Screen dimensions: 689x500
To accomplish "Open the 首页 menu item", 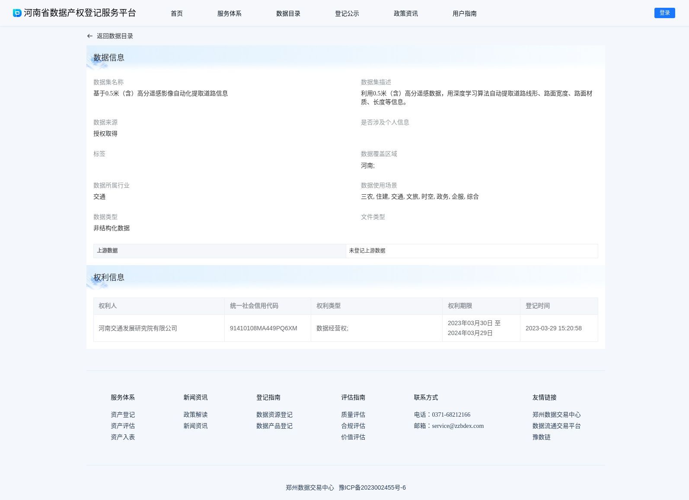I will [x=177, y=13].
